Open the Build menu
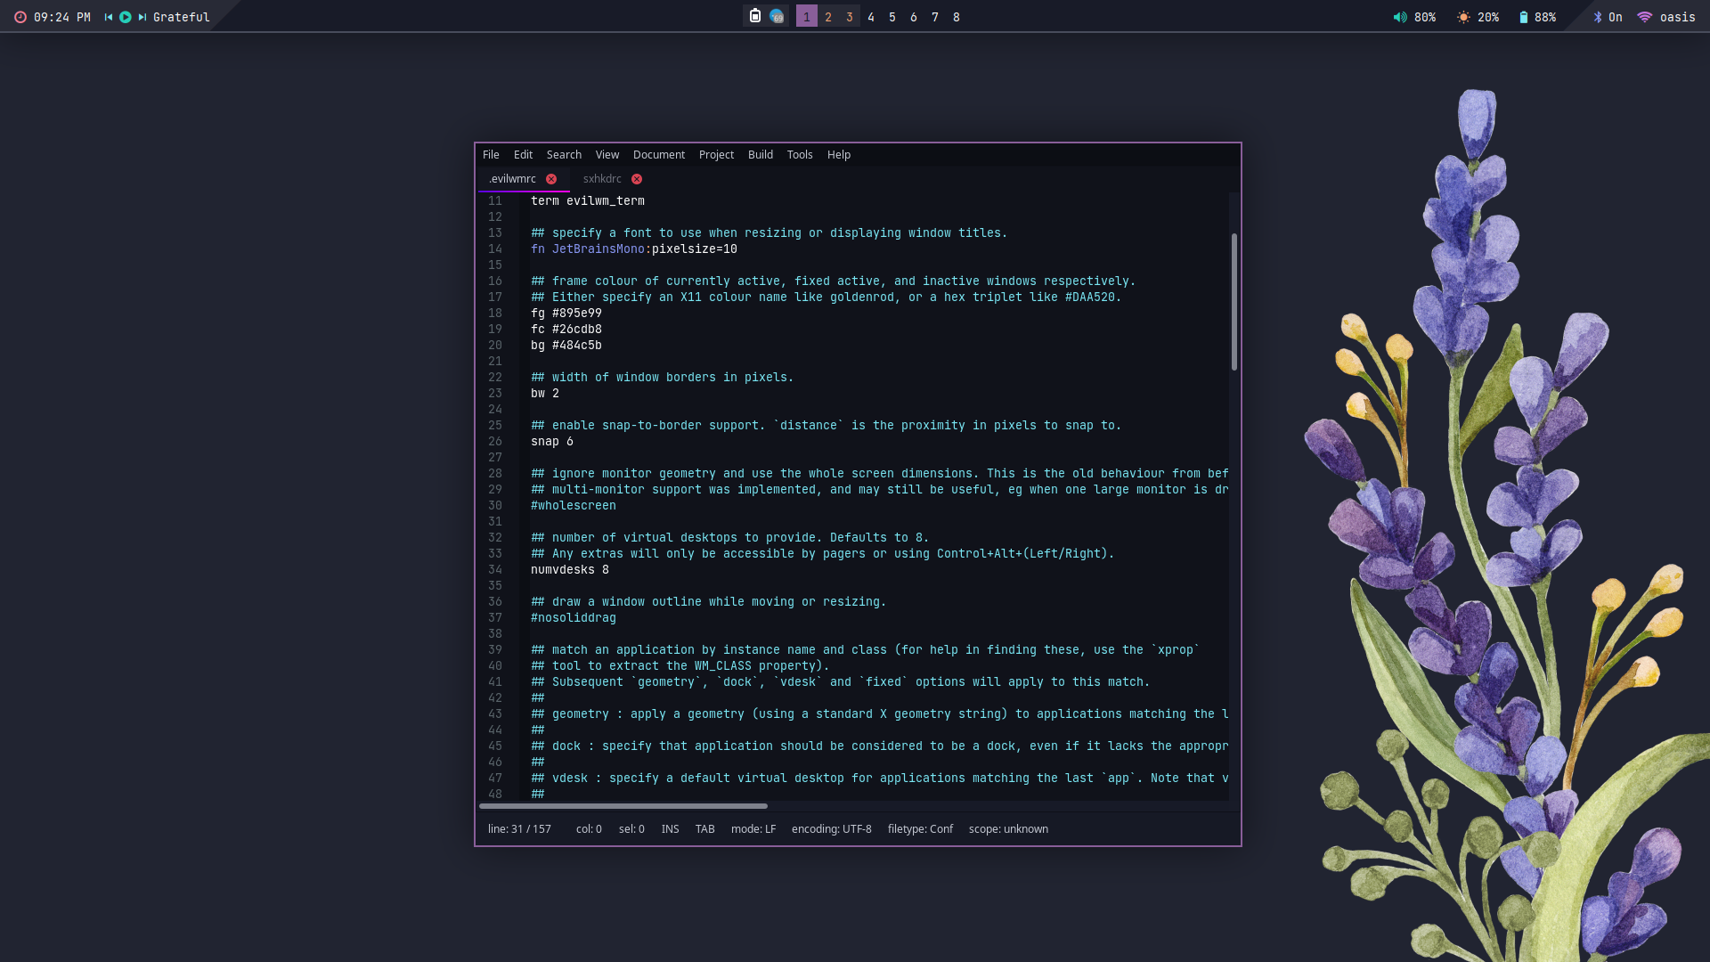 (760, 155)
